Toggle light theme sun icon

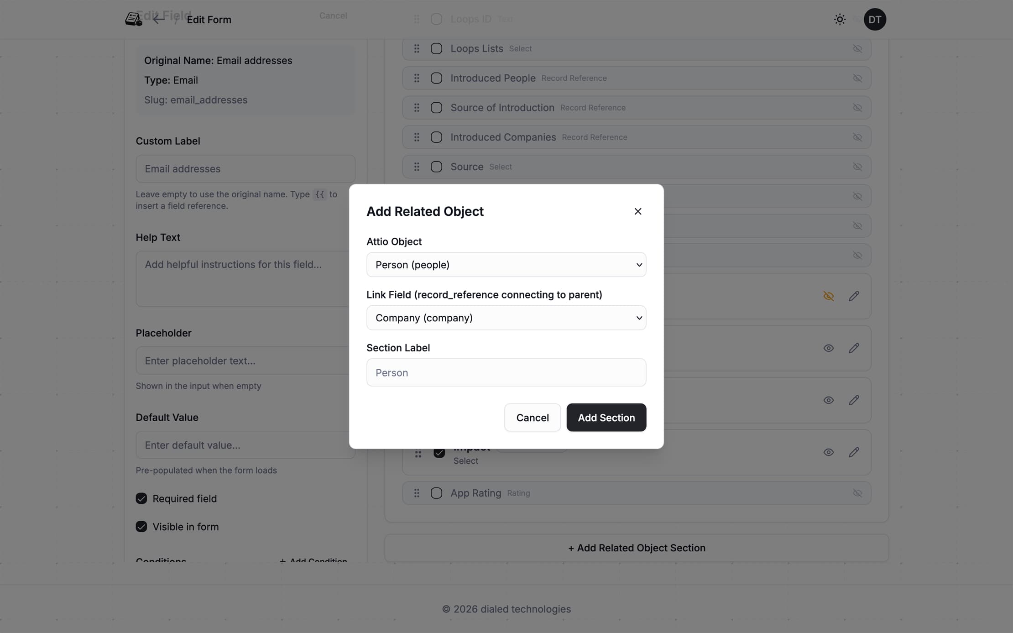tap(840, 19)
